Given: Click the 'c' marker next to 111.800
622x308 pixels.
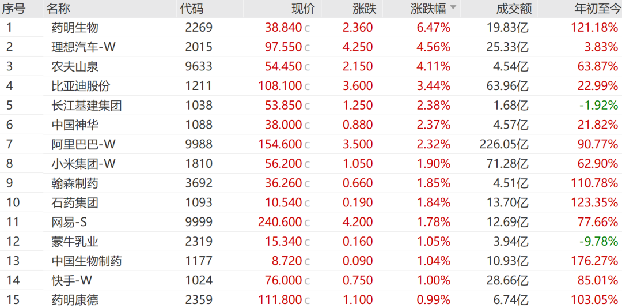Looking at the screenshot, I should [x=307, y=301].
